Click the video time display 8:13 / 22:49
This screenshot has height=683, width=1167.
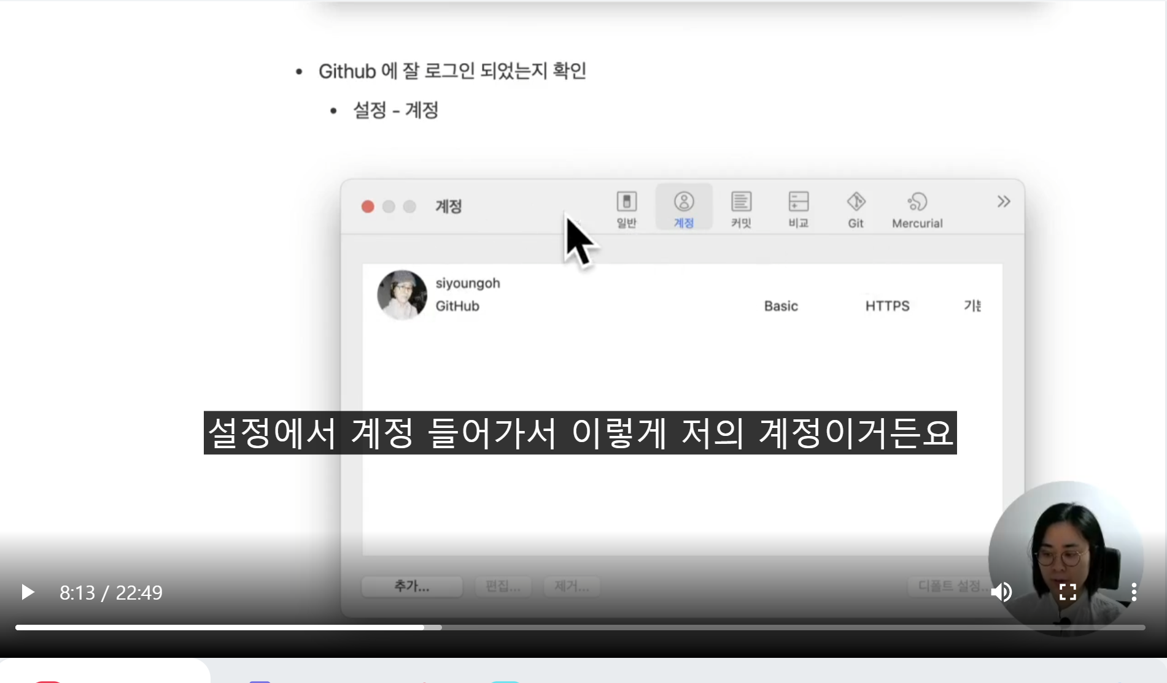[111, 593]
